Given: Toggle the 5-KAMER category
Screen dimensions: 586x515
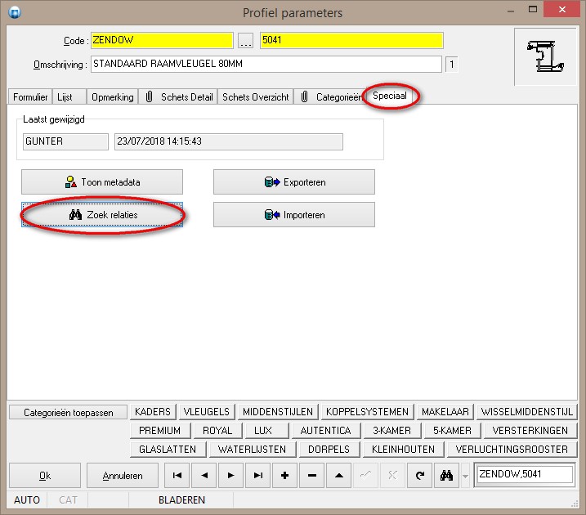Looking at the screenshot, I should [452, 431].
